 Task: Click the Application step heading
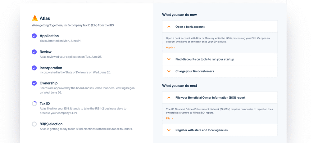[49, 36]
